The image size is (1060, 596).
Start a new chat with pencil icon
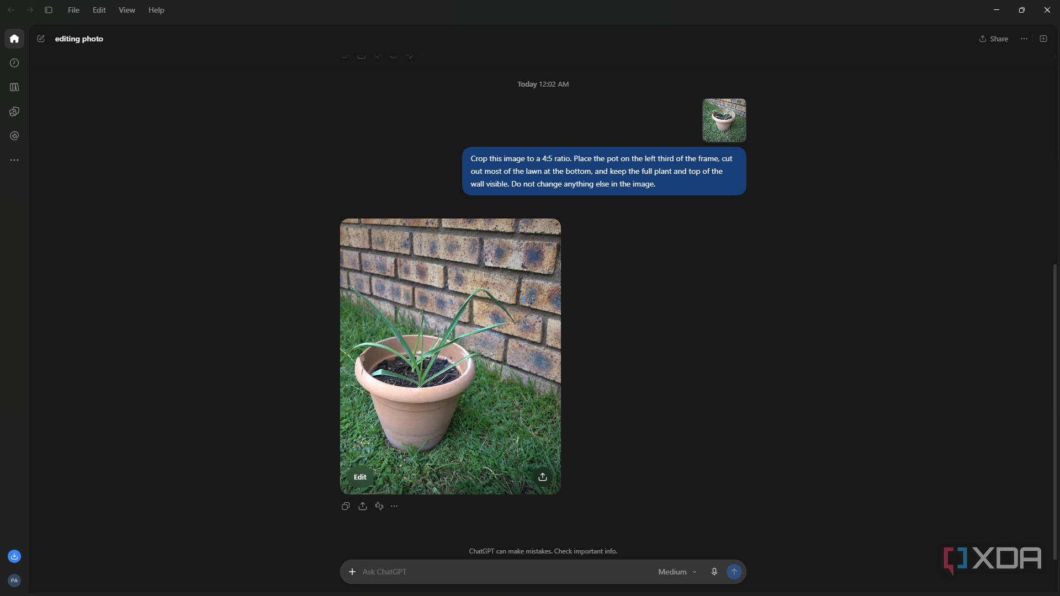click(x=41, y=39)
